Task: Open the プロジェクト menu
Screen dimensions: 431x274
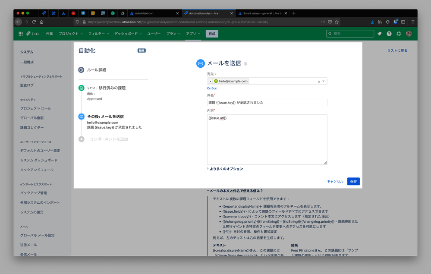Action: coord(70,34)
